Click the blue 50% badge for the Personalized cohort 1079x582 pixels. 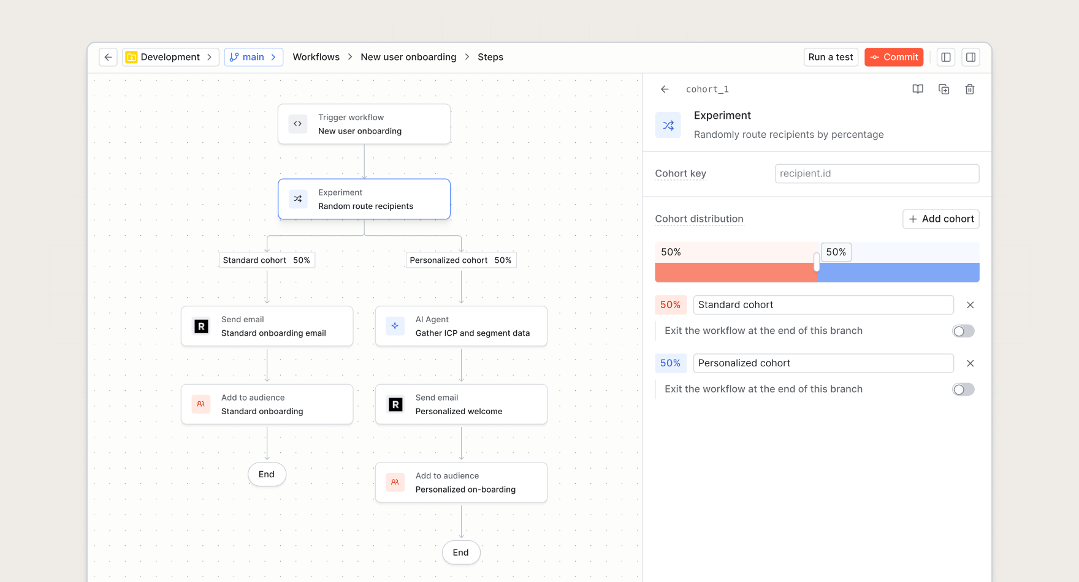tap(670, 363)
